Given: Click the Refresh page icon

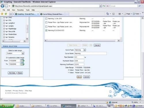Looking at the screenshot, I should [x=104, y=6].
